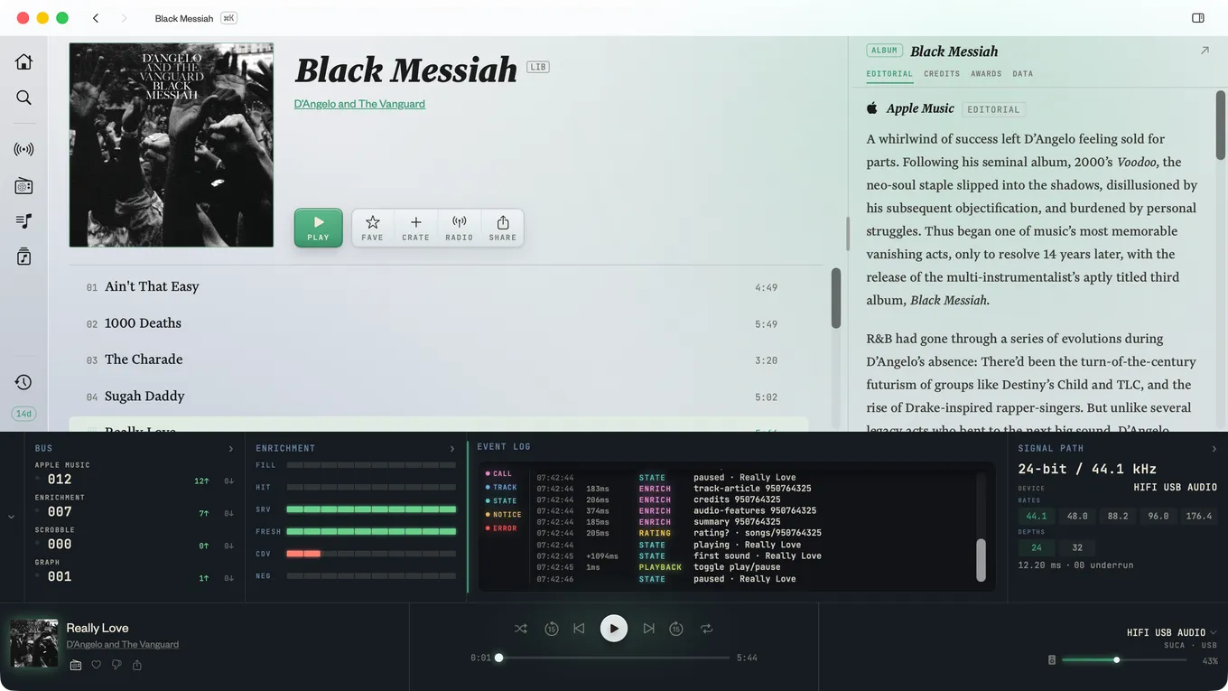
Task: Select the 96.0 sample rate
Action: (x=1158, y=517)
